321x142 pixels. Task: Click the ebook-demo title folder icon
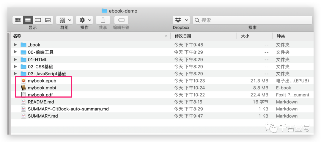(104, 11)
